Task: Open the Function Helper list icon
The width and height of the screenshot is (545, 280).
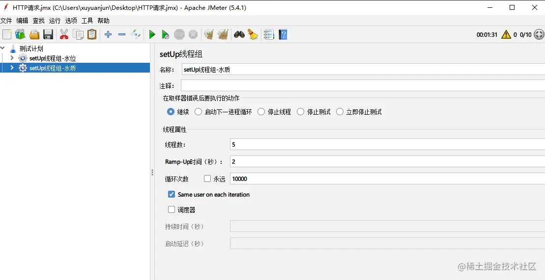Action: (x=269, y=34)
